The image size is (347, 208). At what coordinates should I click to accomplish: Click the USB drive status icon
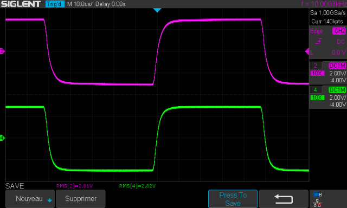click(317, 194)
